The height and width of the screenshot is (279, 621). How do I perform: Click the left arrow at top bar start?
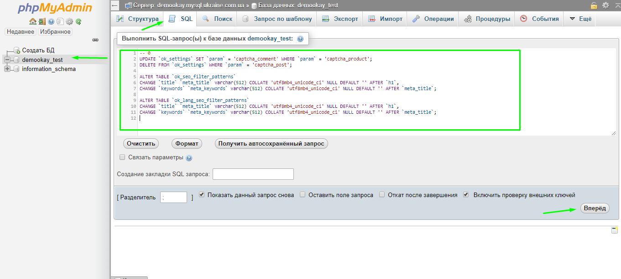pos(115,5)
